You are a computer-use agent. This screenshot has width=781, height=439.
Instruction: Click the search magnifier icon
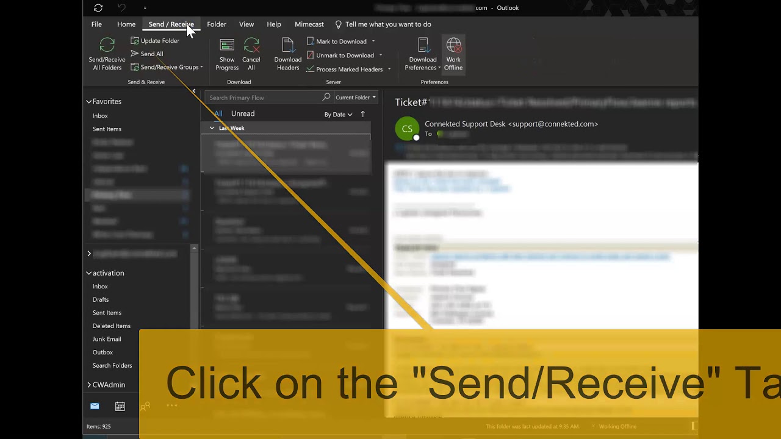click(326, 97)
